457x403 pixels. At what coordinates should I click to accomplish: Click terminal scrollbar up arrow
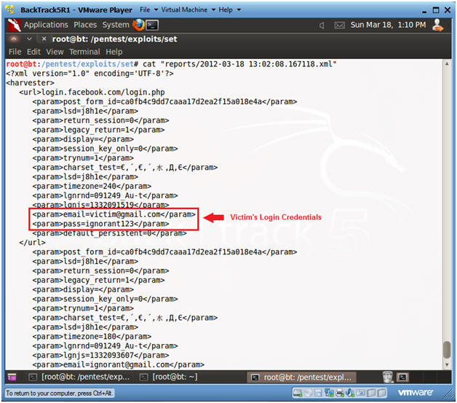[x=447, y=63]
